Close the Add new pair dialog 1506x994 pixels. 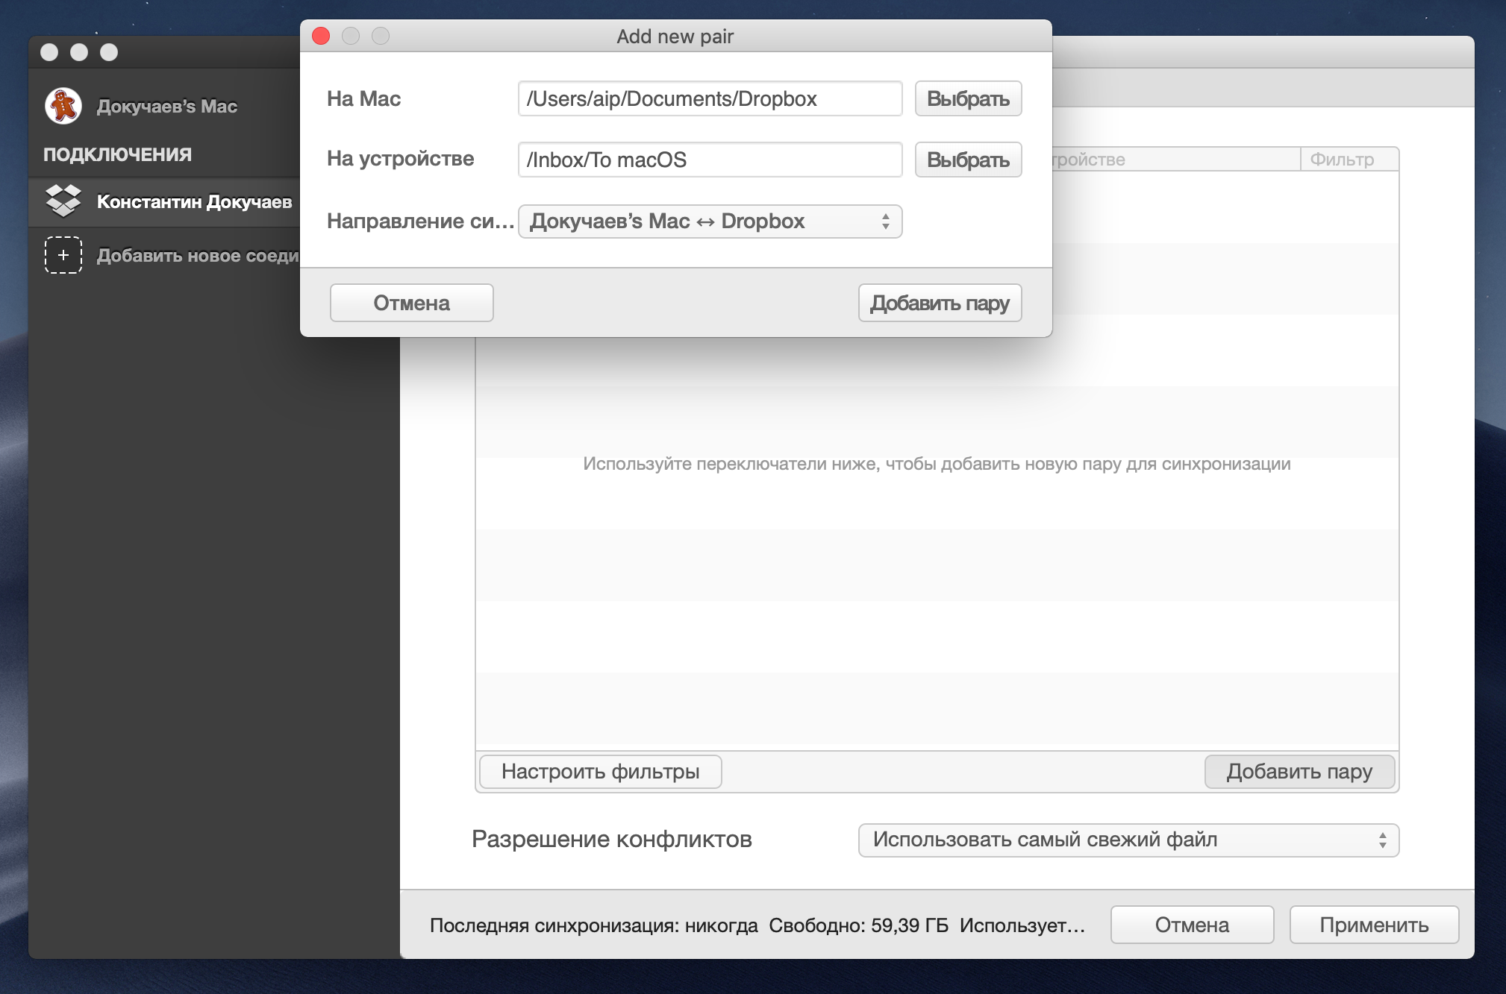coord(321,36)
